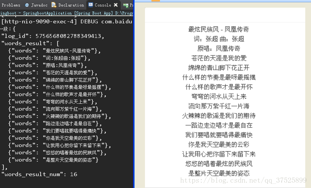Click the lyrics line 你是我天空最美的云彩
Viewport: 311px width, 188px height.
pyautogui.click(x=219, y=145)
